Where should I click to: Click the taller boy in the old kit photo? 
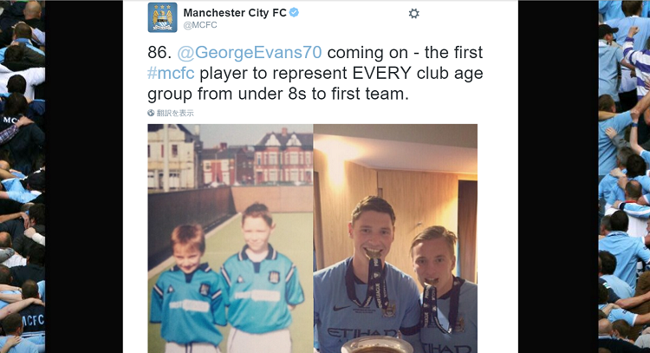(260, 278)
